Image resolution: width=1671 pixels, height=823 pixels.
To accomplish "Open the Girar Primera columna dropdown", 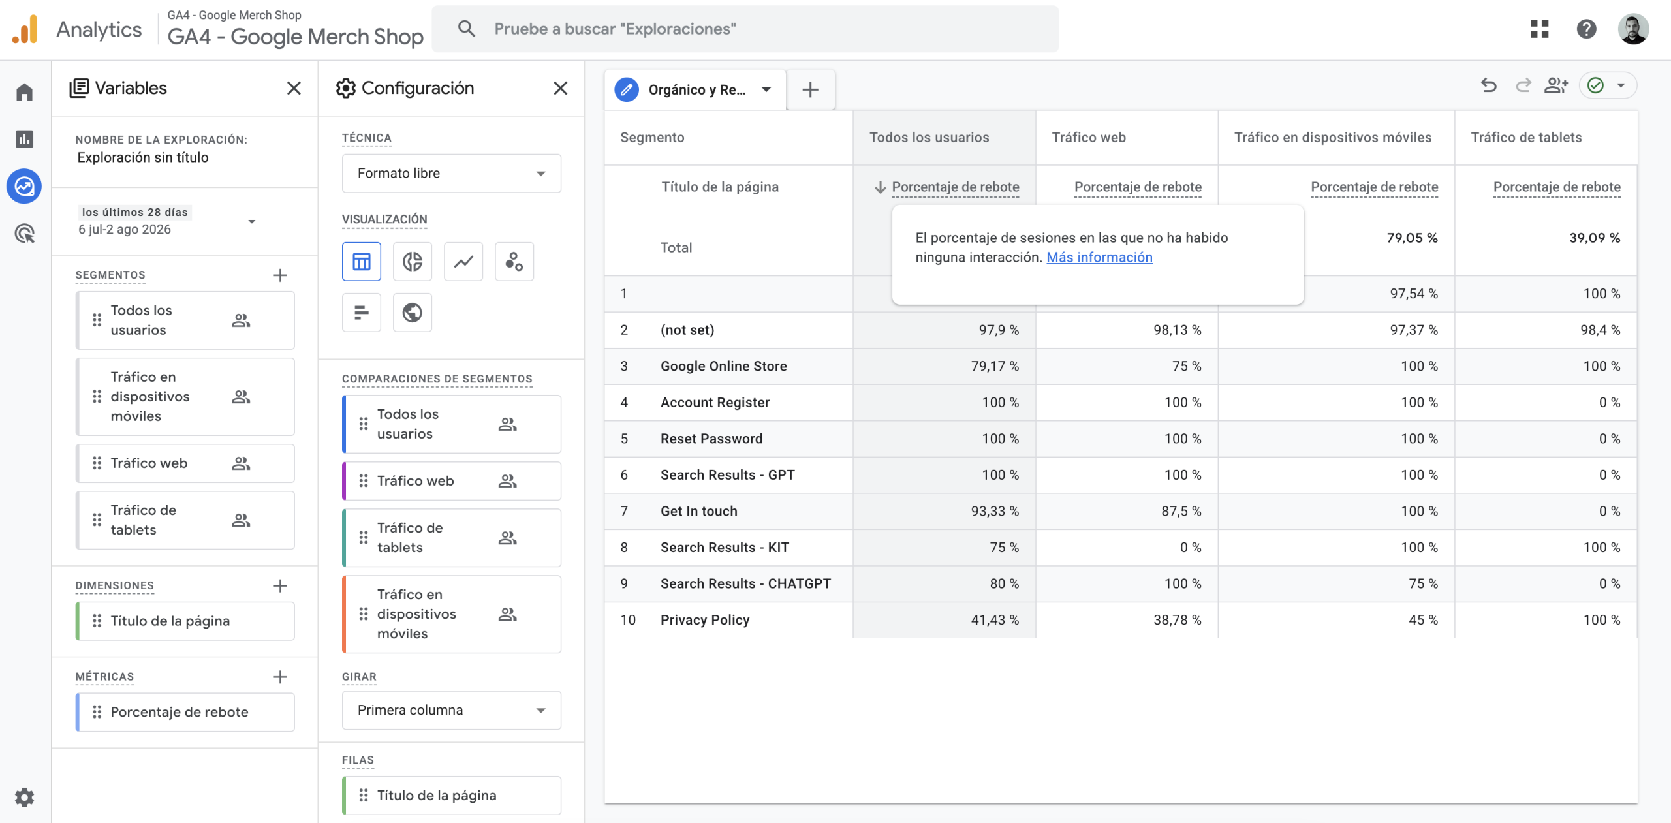I will click(452, 710).
